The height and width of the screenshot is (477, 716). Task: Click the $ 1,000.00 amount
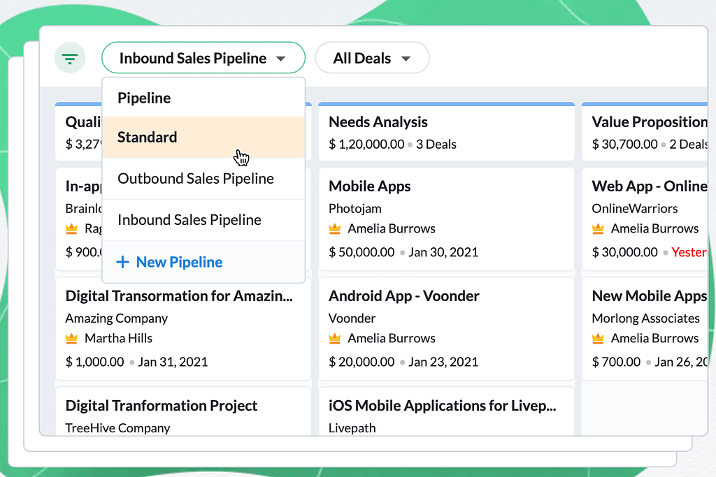(94, 362)
